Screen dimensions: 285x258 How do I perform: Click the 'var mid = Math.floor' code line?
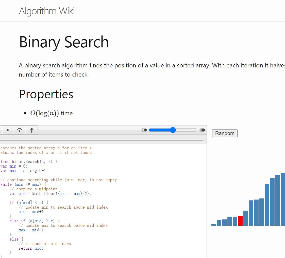[50, 194]
